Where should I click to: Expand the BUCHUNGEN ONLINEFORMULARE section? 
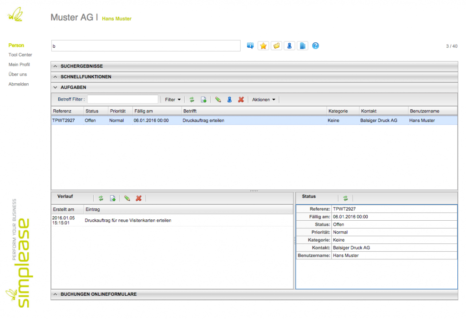click(x=254, y=294)
